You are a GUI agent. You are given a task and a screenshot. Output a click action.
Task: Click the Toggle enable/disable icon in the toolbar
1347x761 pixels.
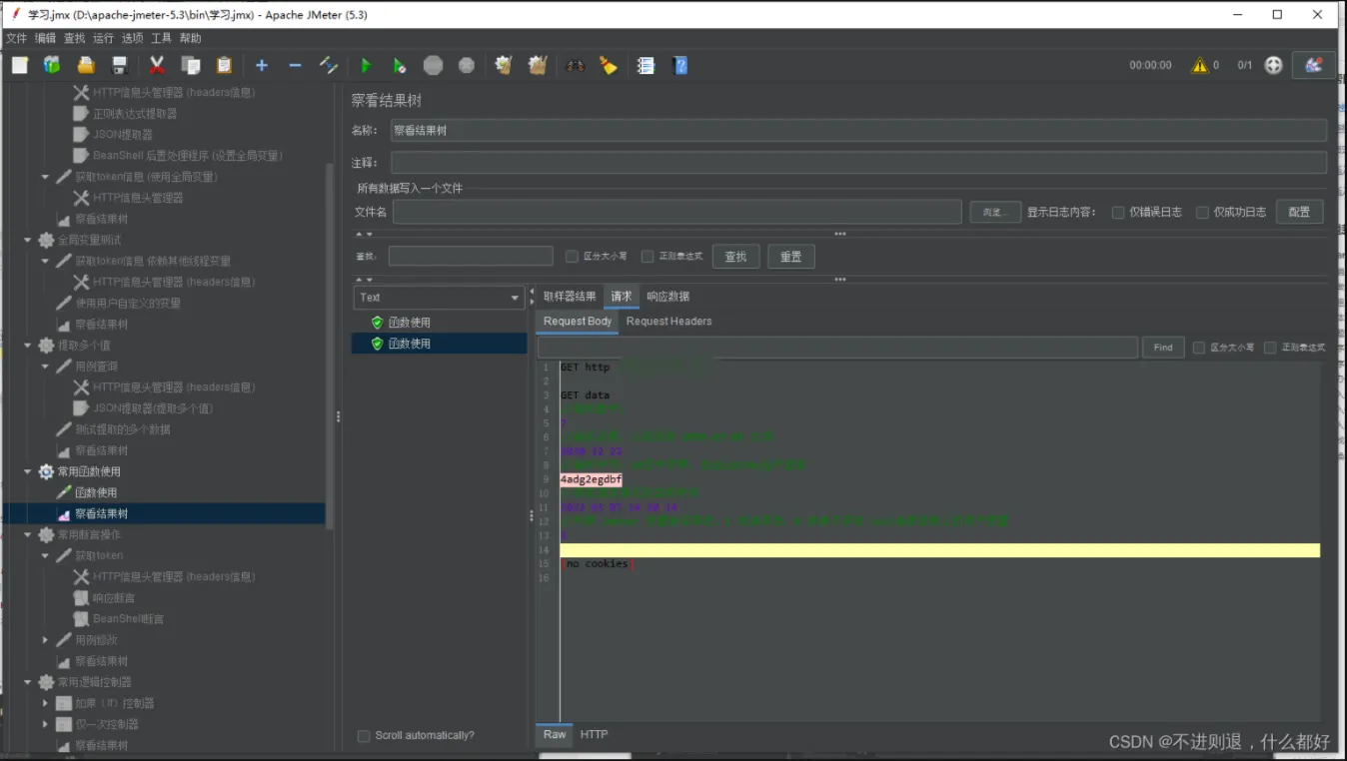[x=329, y=65]
